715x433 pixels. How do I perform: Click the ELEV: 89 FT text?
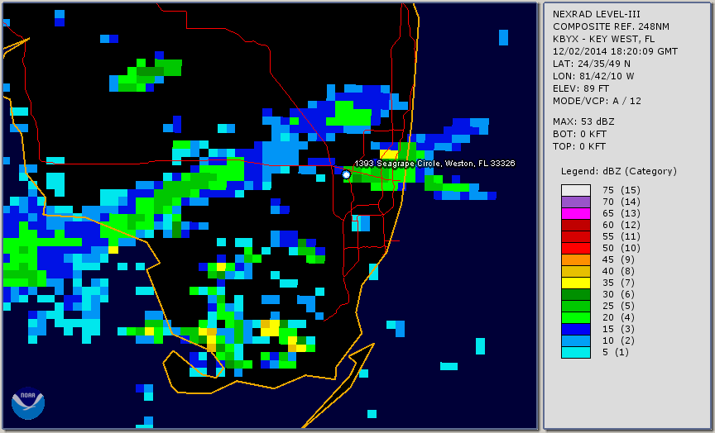(x=581, y=88)
